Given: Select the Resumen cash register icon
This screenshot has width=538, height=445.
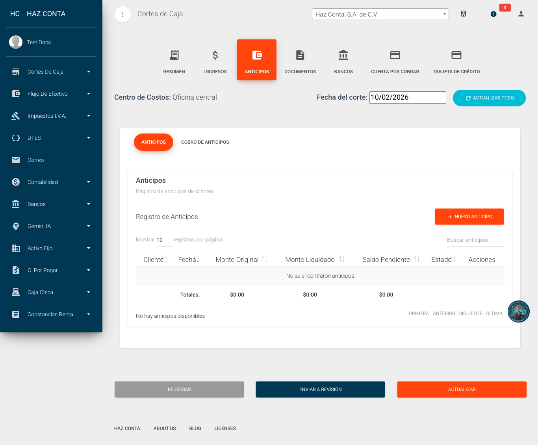Looking at the screenshot, I should point(174,60).
